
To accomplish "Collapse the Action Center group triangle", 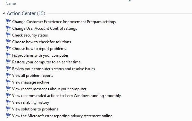I will pos(4,13).
